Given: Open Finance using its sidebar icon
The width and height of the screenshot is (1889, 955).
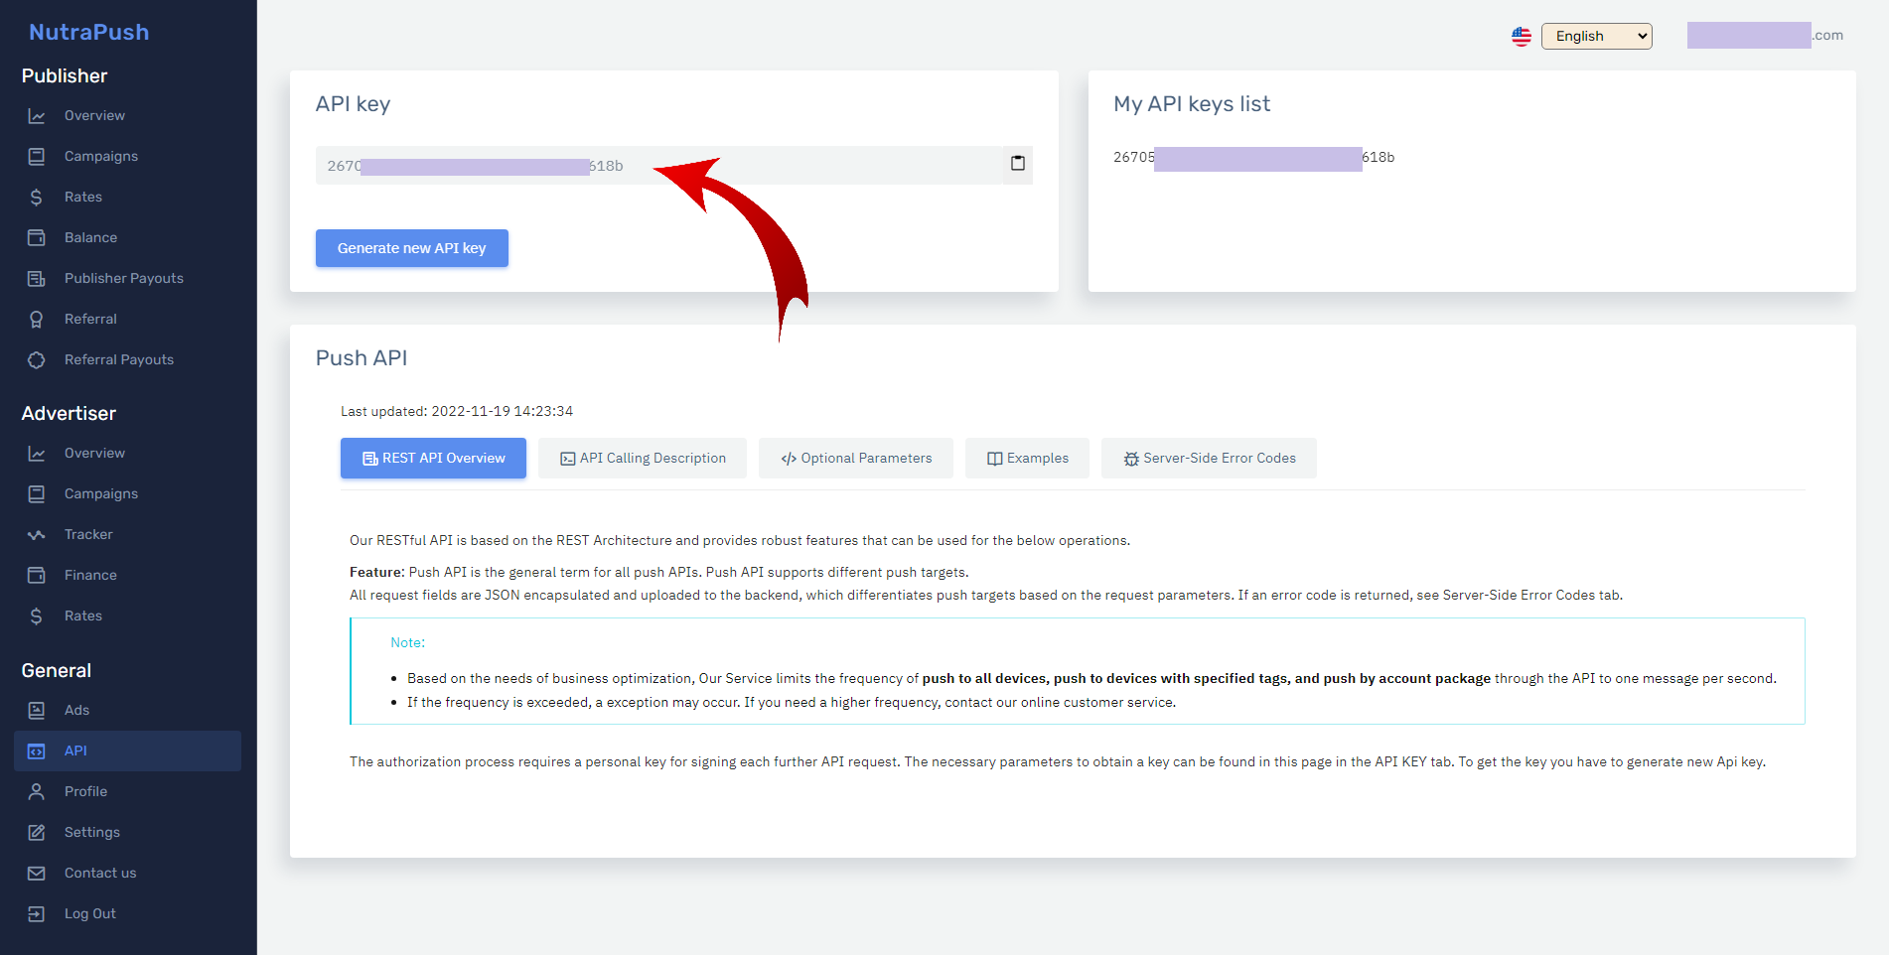Looking at the screenshot, I should (37, 575).
